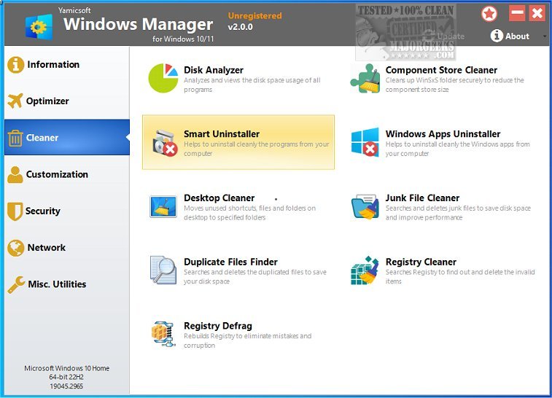Open Junk File Cleaner by its title
The width and height of the screenshot is (552, 398).
point(422,198)
